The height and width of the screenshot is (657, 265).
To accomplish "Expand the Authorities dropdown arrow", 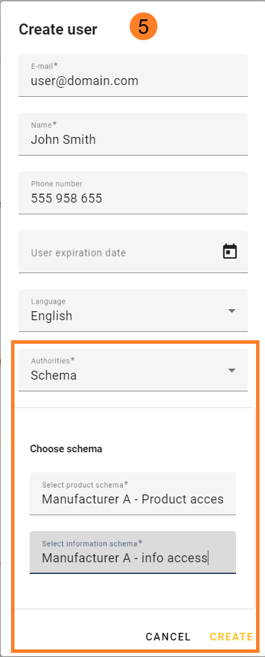I will point(232,370).
